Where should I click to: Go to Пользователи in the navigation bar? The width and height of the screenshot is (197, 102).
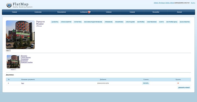[62, 12]
